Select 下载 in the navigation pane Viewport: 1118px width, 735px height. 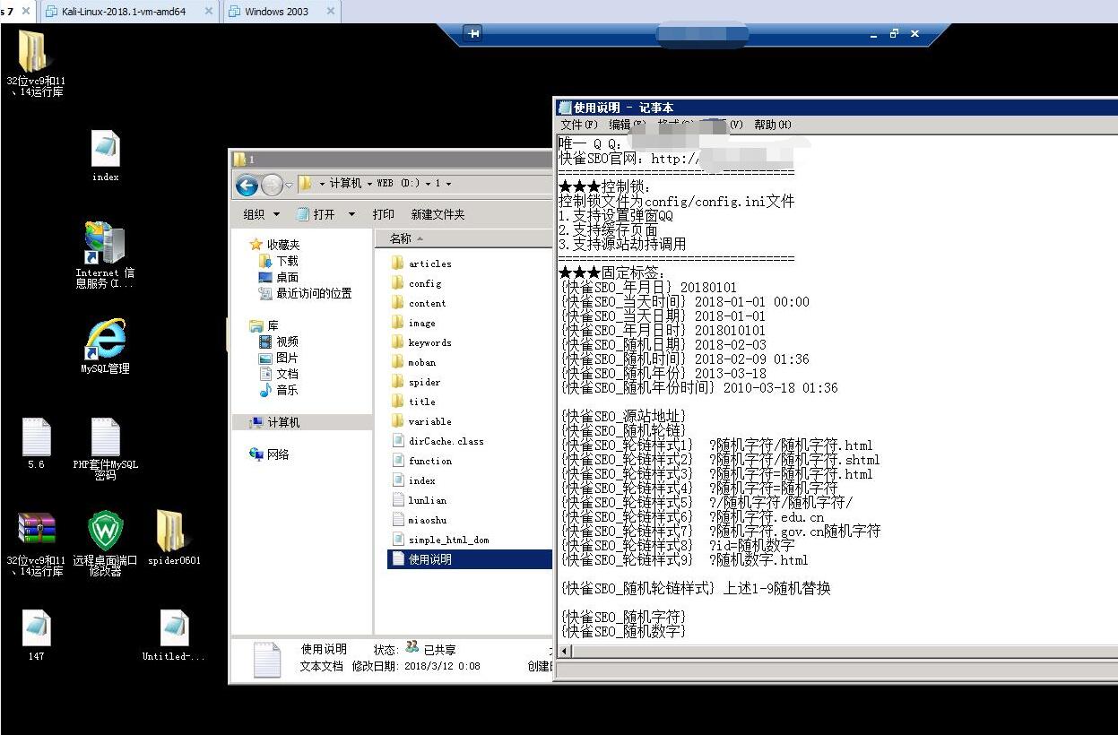[279, 261]
